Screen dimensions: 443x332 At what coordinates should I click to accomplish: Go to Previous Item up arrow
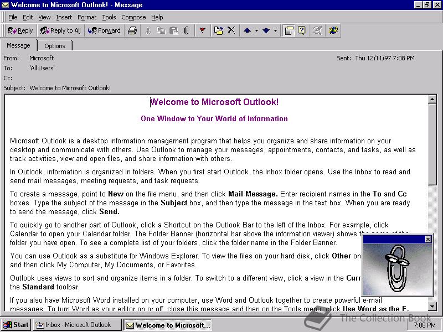[x=247, y=30]
